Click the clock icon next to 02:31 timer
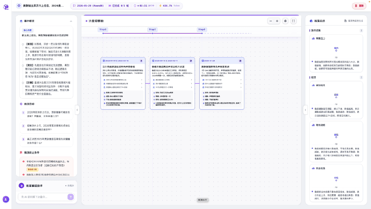 pos(135,6)
